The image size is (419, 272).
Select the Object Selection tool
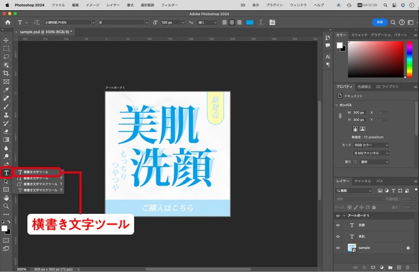pyautogui.click(x=6, y=65)
